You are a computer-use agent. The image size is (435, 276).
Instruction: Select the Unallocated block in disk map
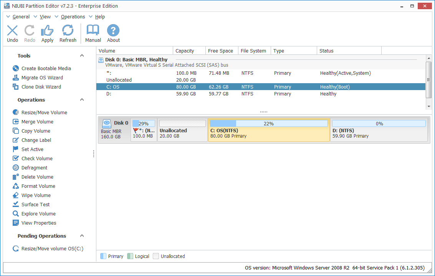182,130
